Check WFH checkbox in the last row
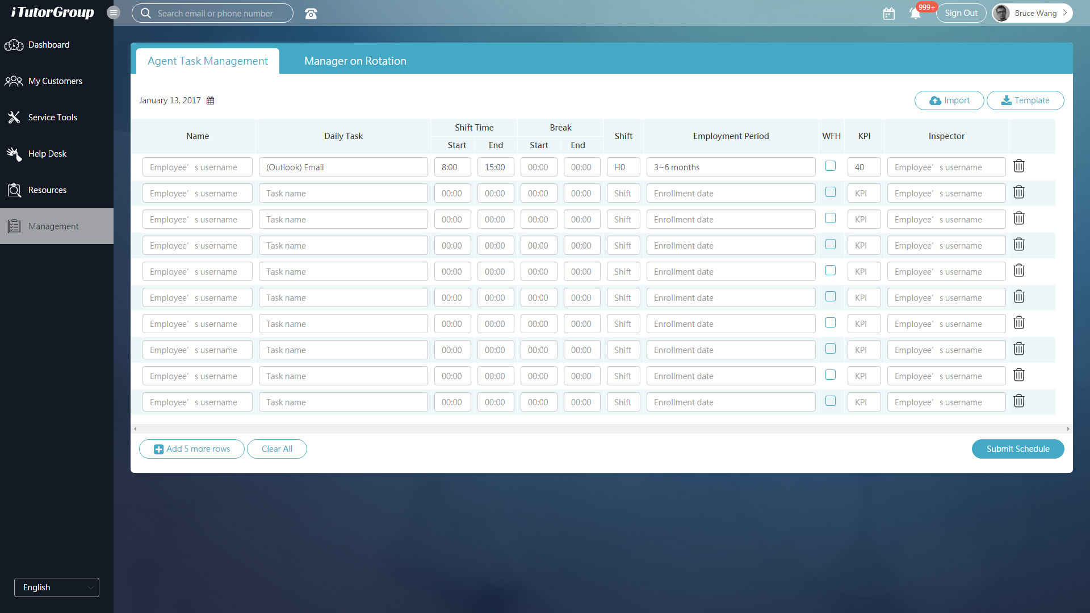The image size is (1090, 613). tap(831, 401)
